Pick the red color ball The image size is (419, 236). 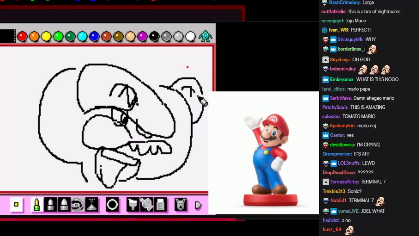tap(22, 36)
